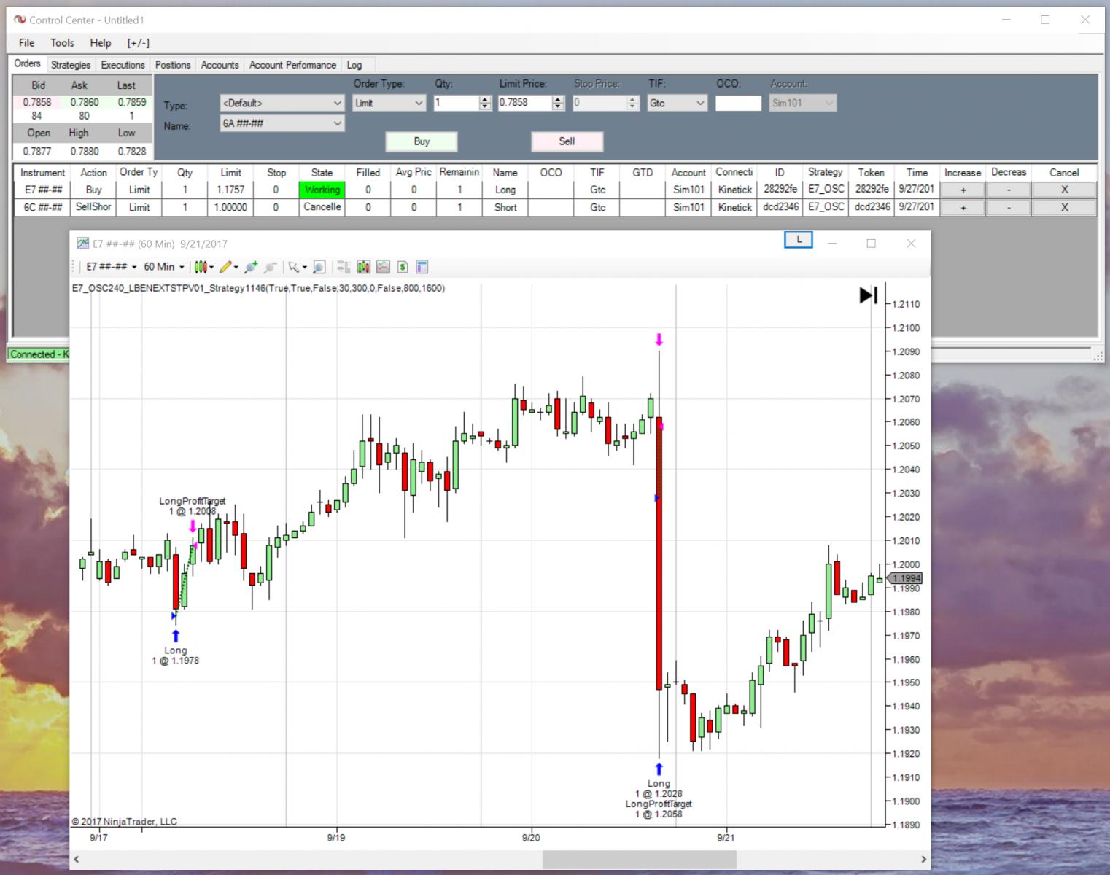Increase the 6C Short order with + button

pos(963,207)
